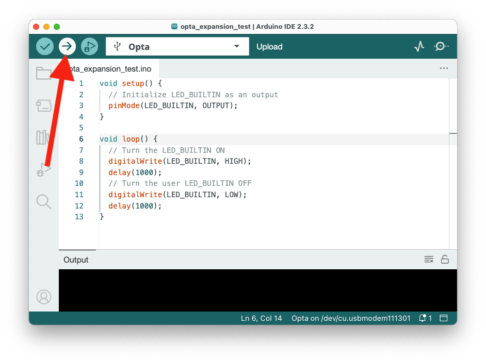Clear the Output panel

(429, 260)
